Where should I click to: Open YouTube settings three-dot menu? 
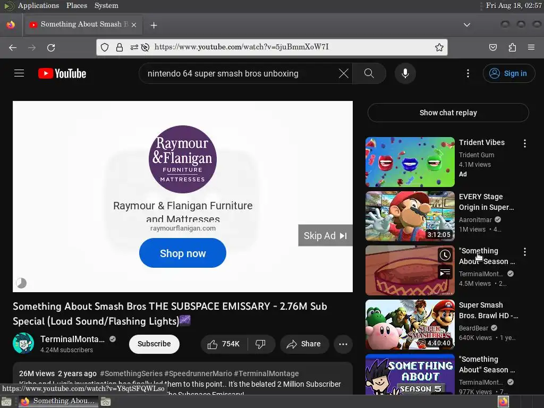pos(467,73)
